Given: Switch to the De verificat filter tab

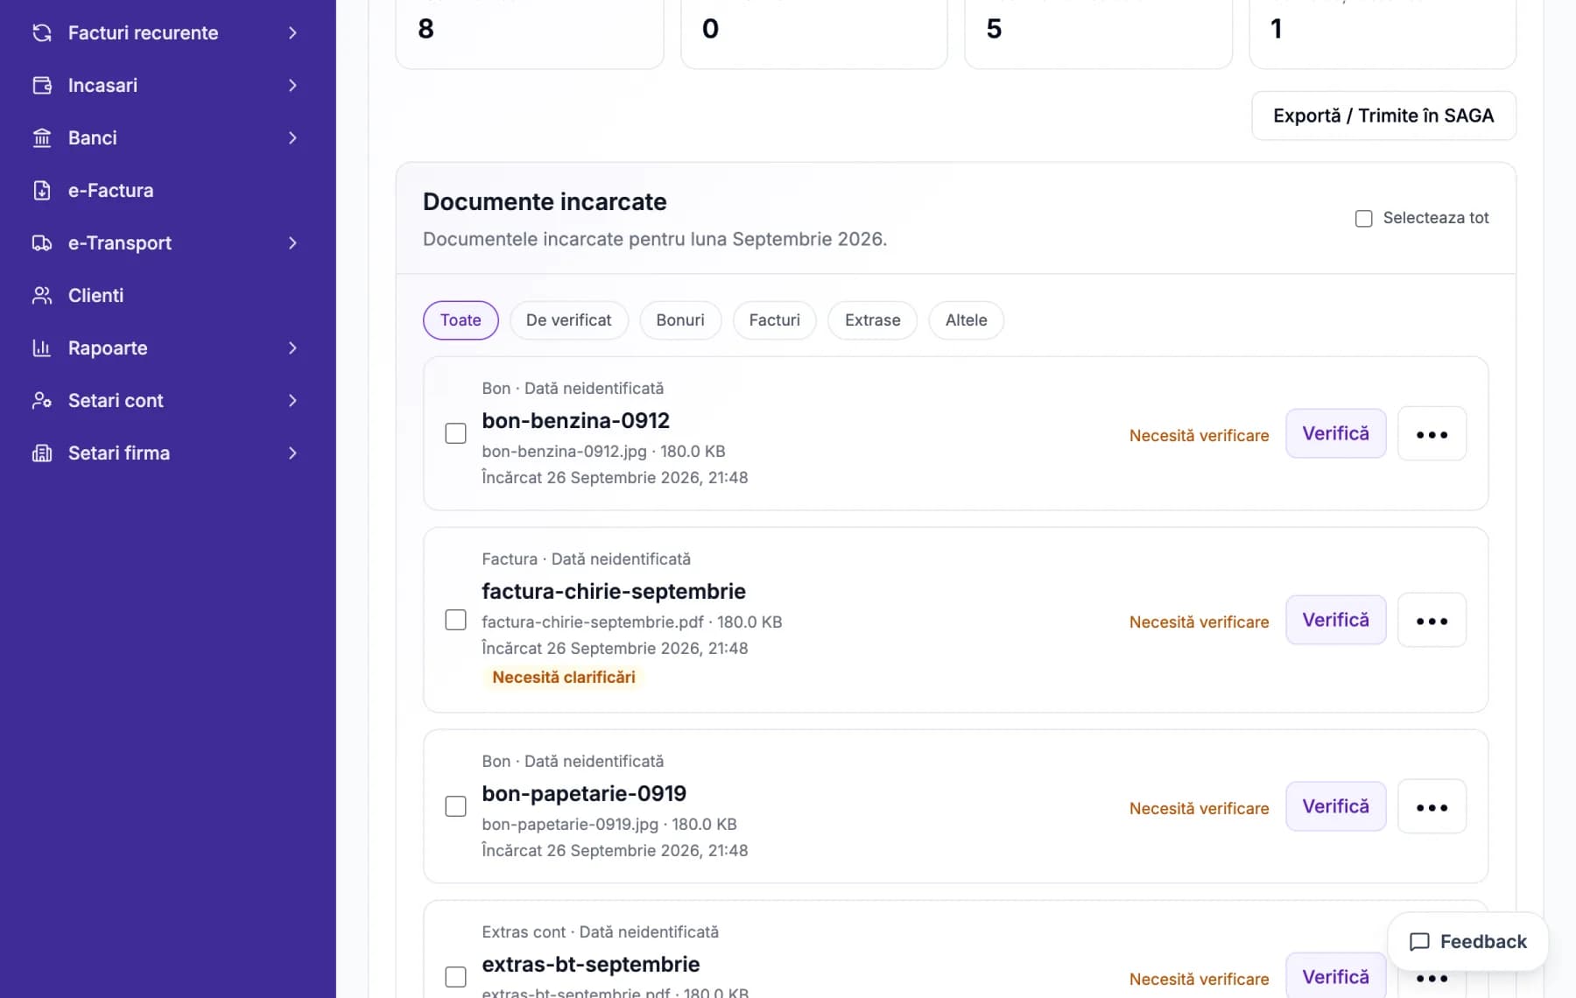Looking at the screenshot, I should 568,320.
